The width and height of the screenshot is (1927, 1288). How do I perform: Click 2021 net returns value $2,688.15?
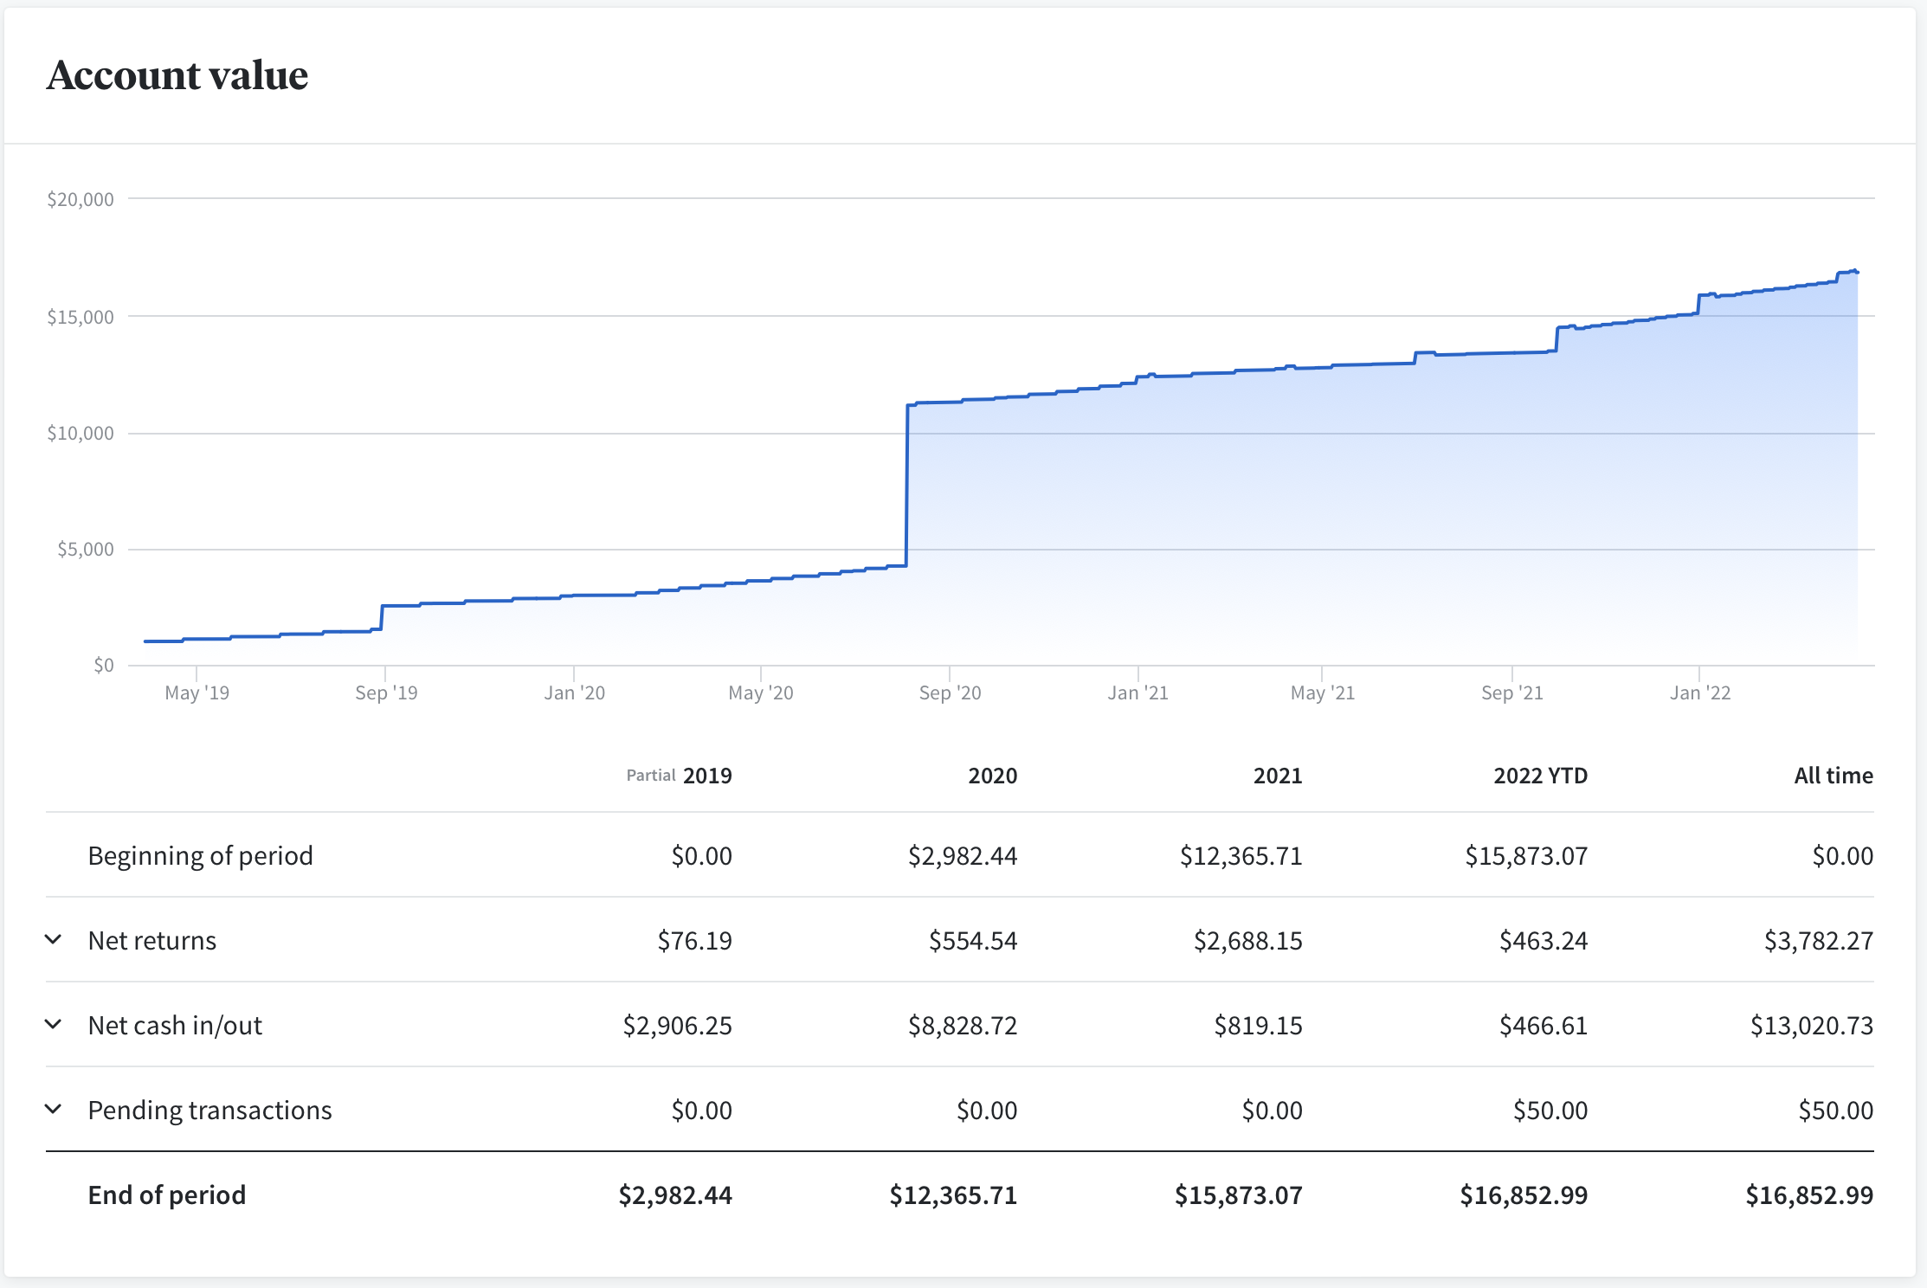pyautogui.click(x=1248, y=940)
